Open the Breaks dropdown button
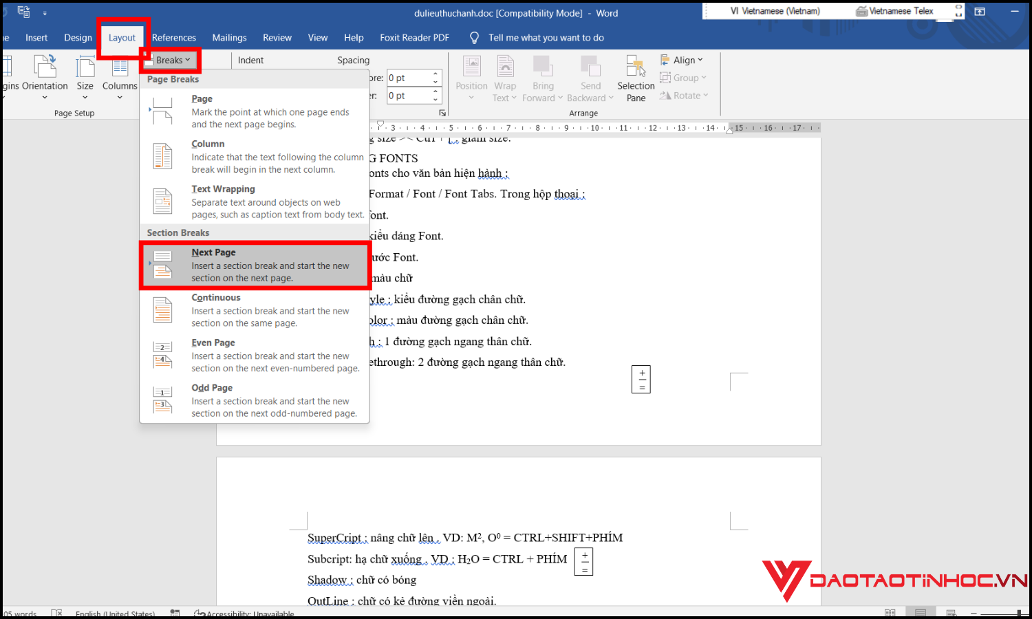The image size is (1032, 619). point(169,61)
